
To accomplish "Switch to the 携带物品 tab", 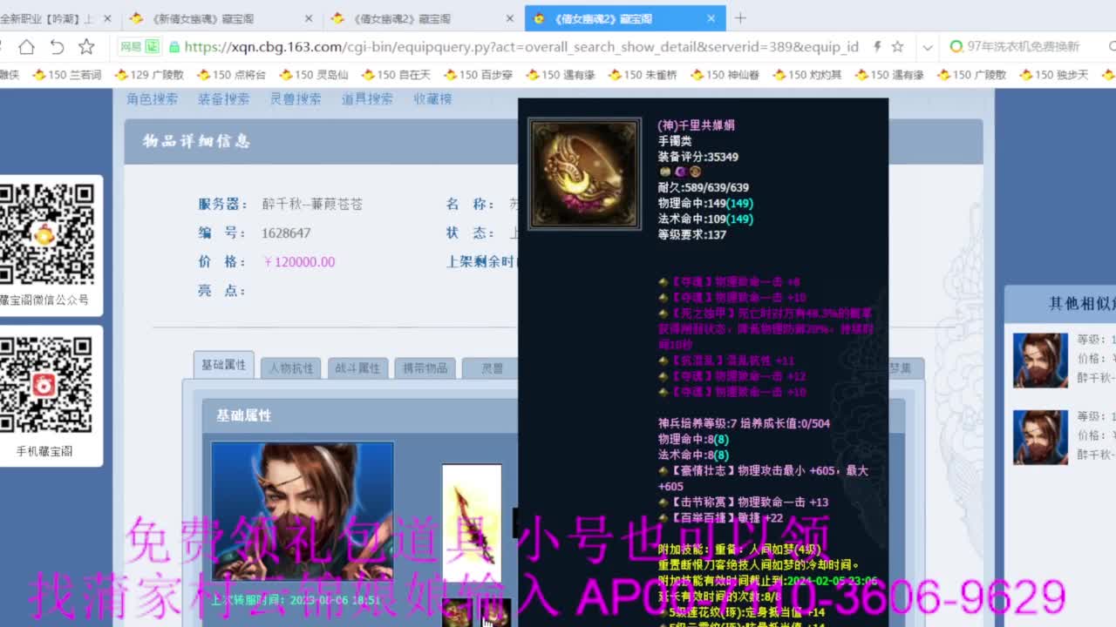I will pyautogui.click(x=424, y=367).
